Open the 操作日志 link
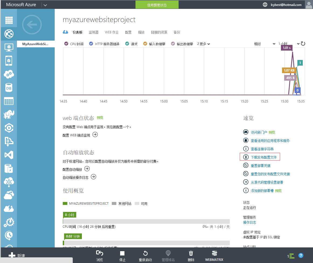The image size is (313, 263). (x=249, y=222)
